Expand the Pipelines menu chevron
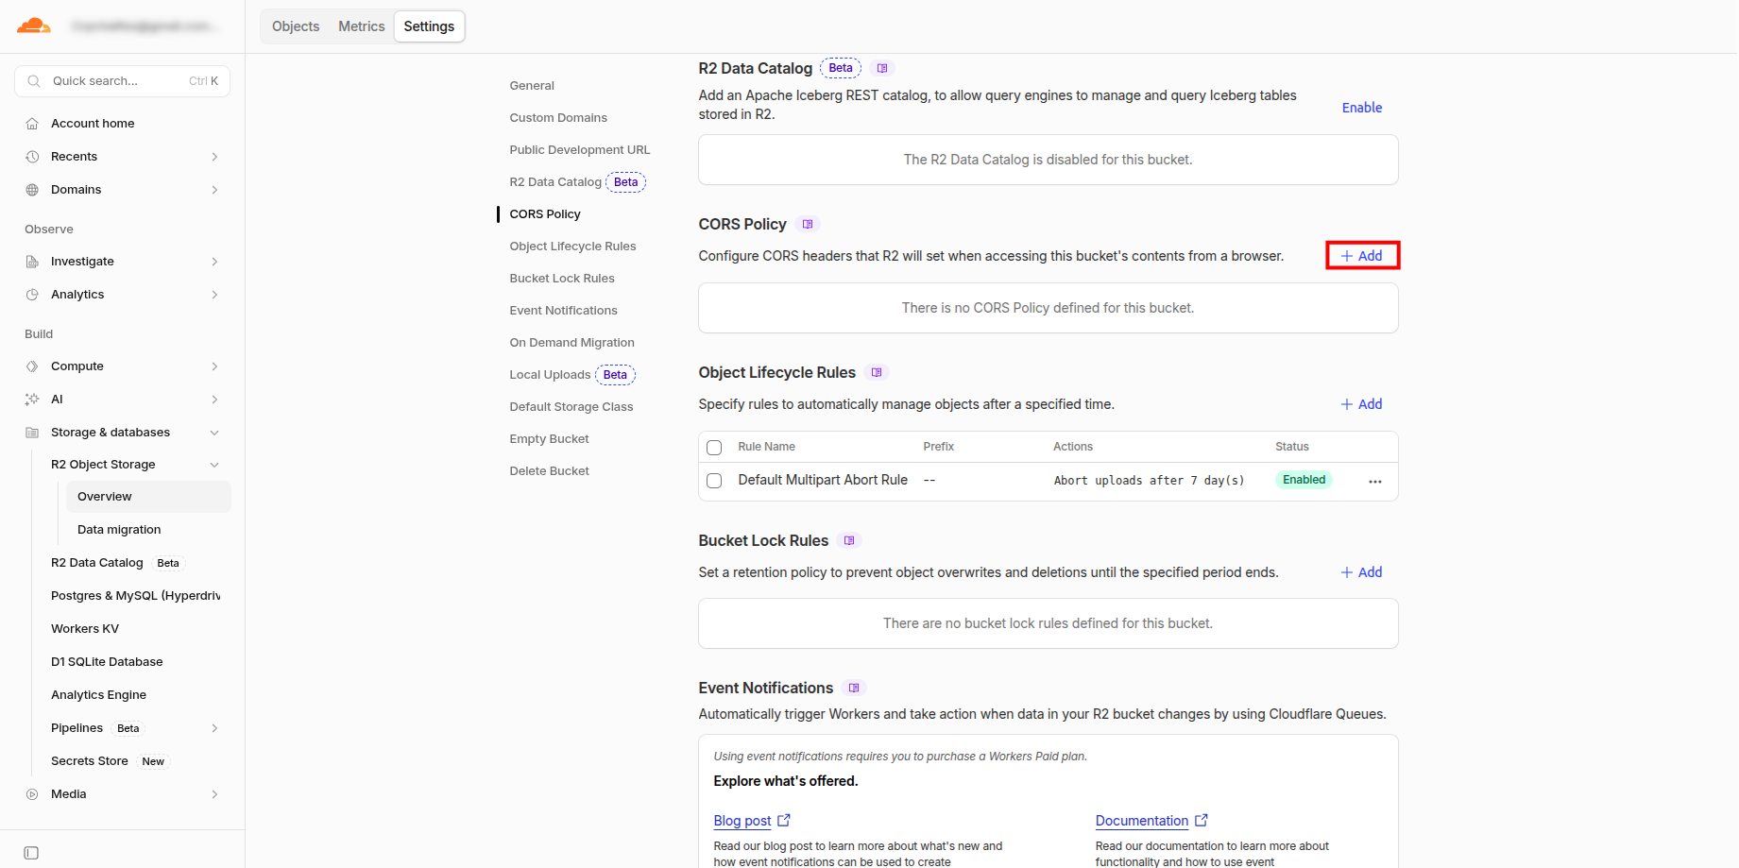The width and height of the screenshot is (1739, 868). point(214,728)
